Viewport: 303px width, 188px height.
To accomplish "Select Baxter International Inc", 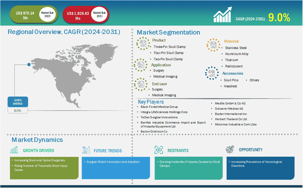I will [x=231, y=114].
